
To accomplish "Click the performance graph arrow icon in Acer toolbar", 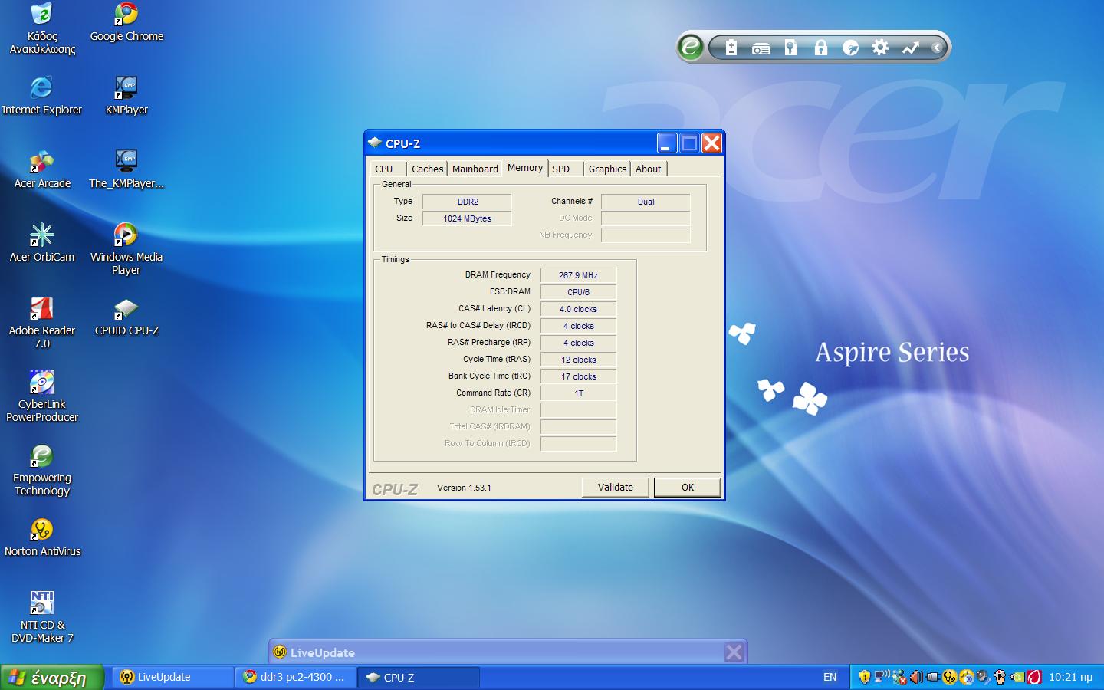I will [910, 48].
